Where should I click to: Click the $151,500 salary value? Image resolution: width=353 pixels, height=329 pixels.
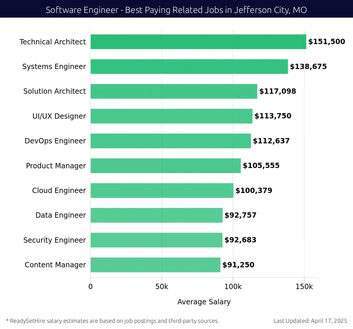click(x=327, y=42)
